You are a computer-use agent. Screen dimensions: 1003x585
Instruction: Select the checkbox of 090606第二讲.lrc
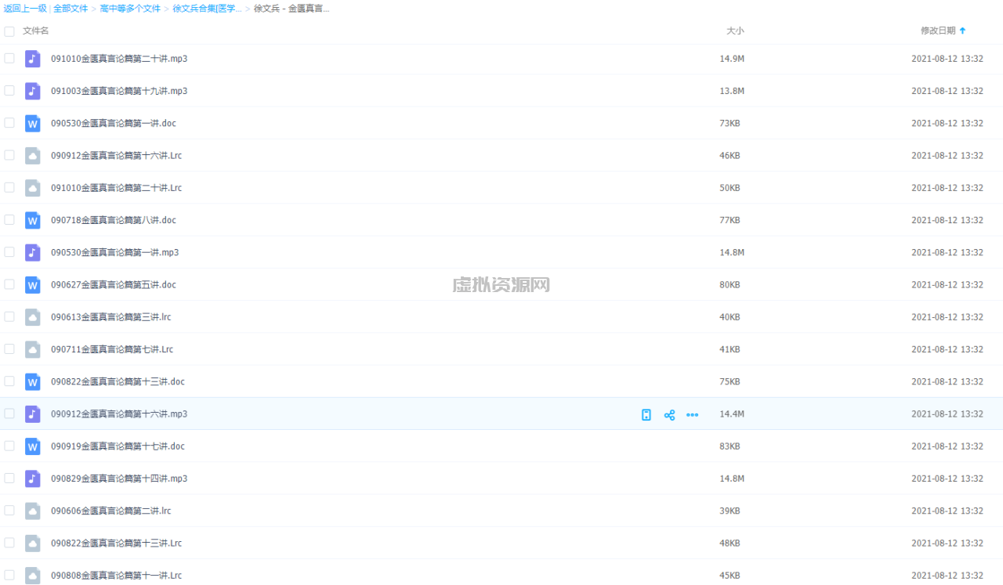(9, 511)
